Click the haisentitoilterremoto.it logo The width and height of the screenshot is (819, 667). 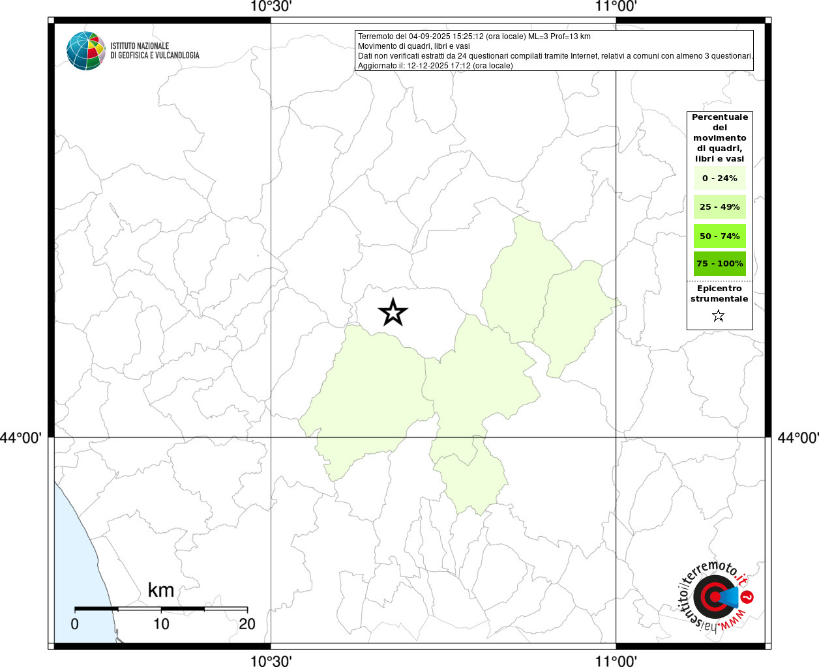[716, 597]
